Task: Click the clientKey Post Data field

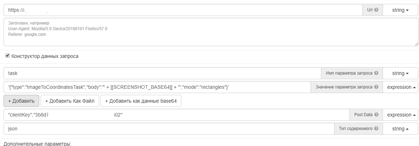Action: pyautogui.click(x=176, y=115)
